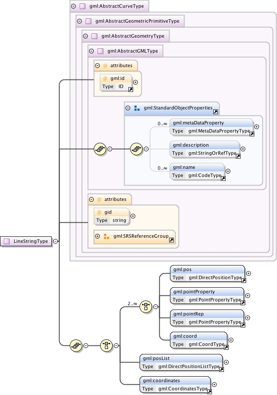Click the gml:SRSReferenceGroup orange group icon
This screenshot has height=395, width=277.
[107, 236]
